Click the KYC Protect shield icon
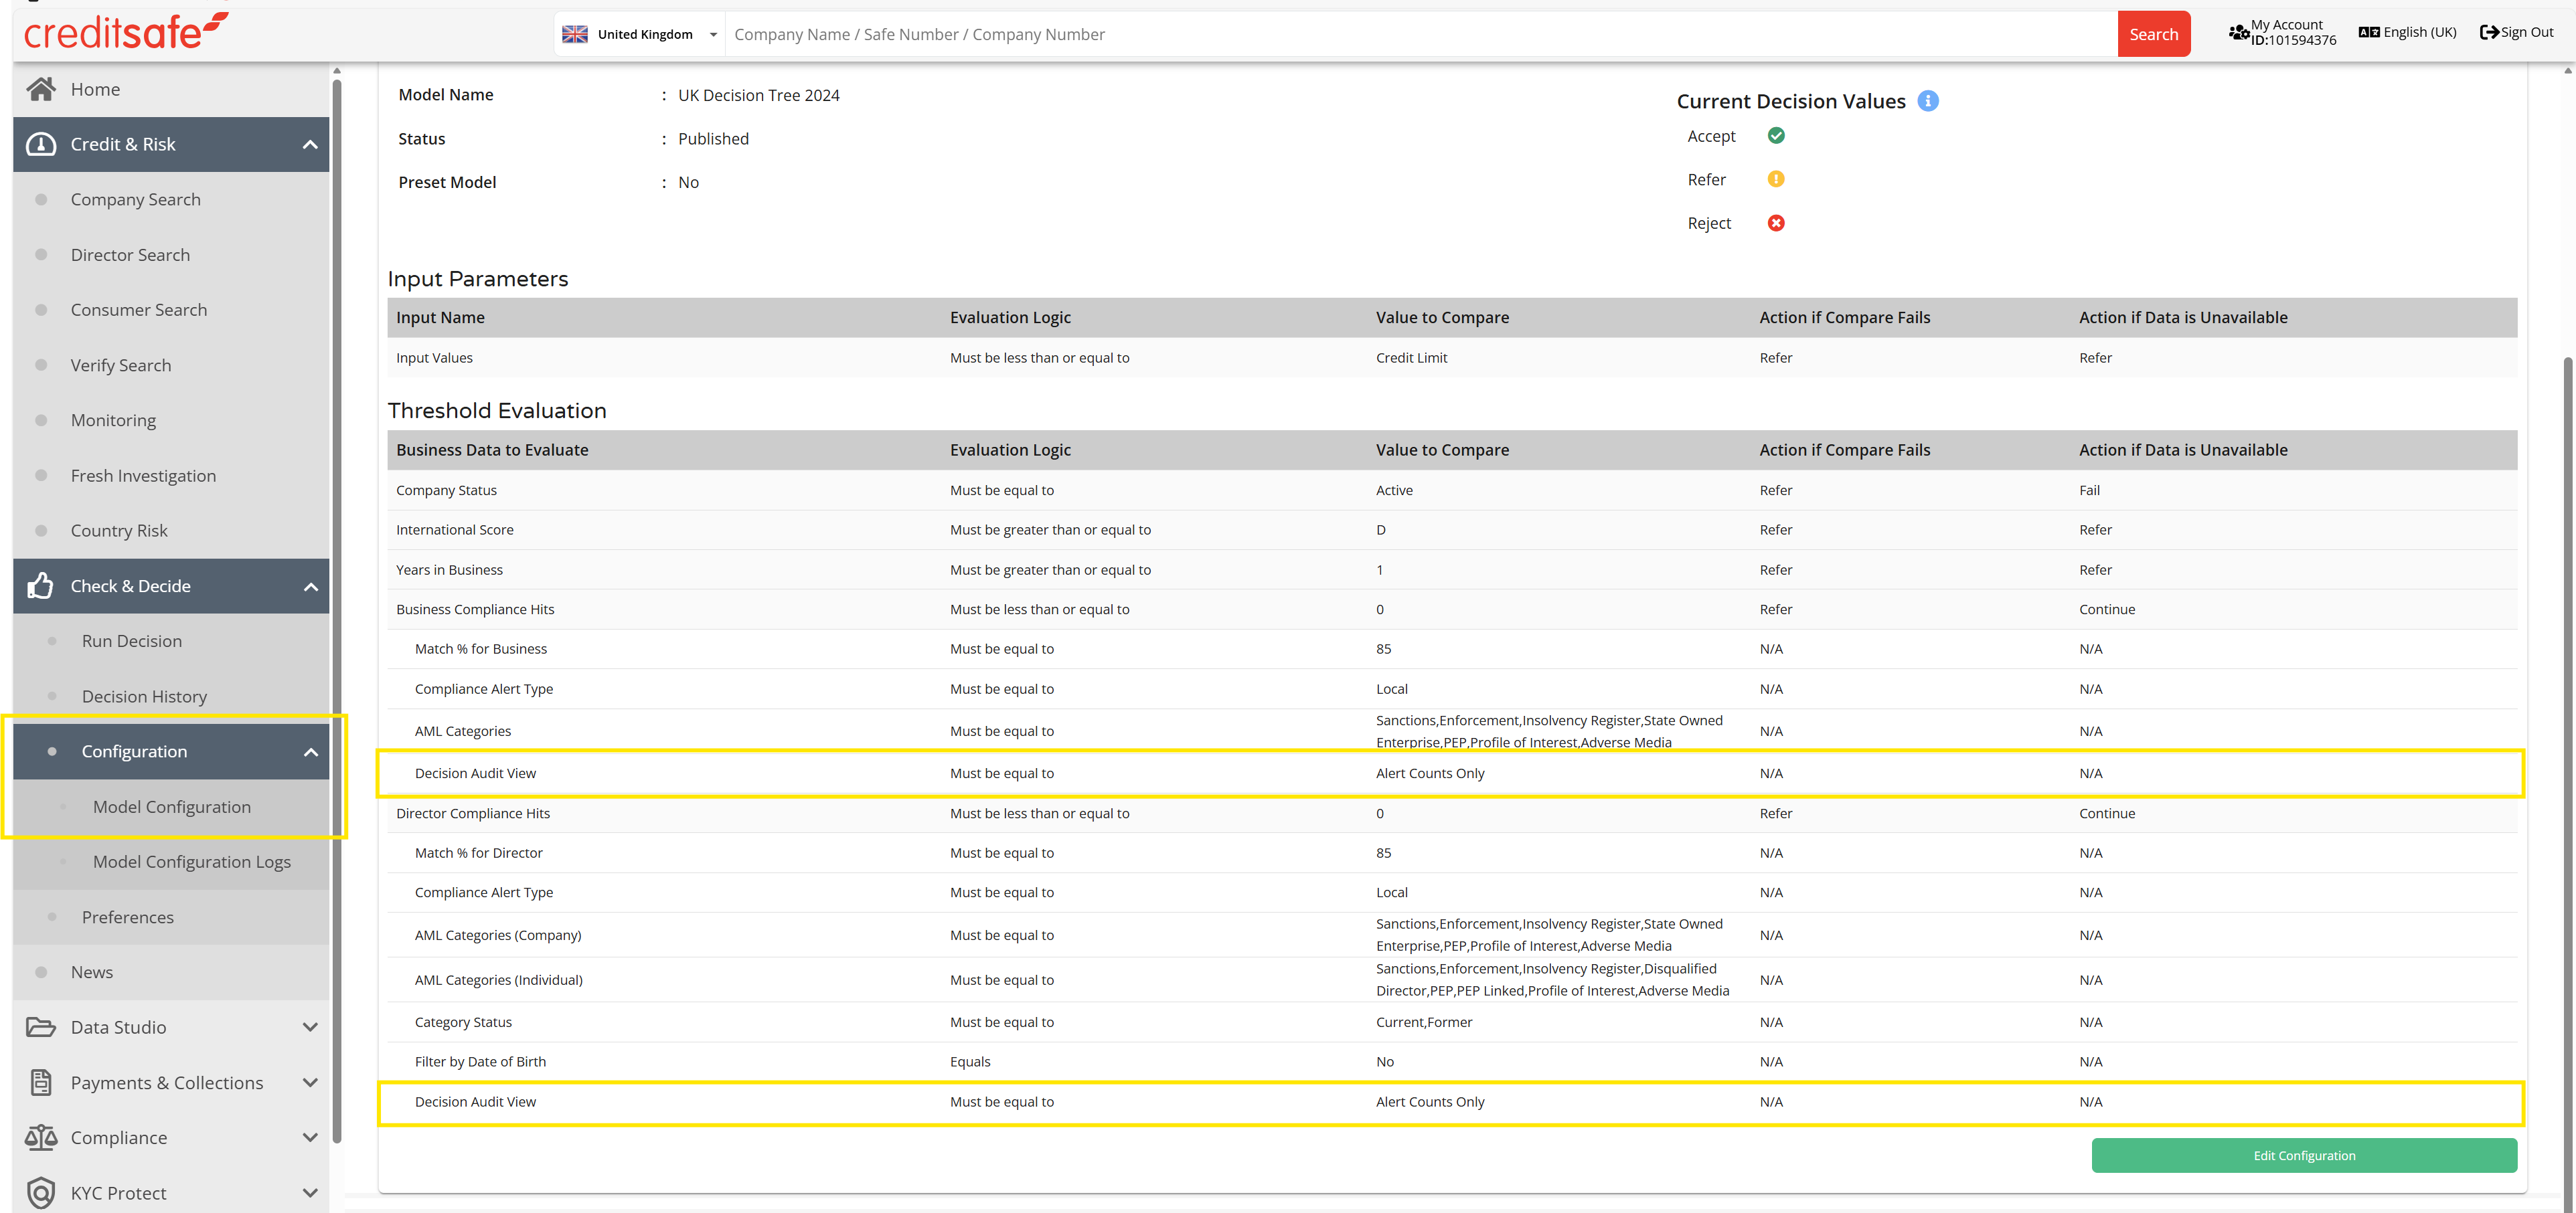The height and width of the screenshot is (1213, 2576). [x=41, y=1192]
